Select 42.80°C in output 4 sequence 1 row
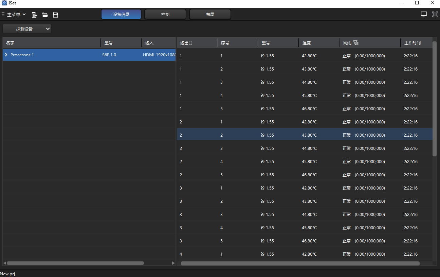Image resolution: width=440 pixels, height=277 pixels. (309, 254)
